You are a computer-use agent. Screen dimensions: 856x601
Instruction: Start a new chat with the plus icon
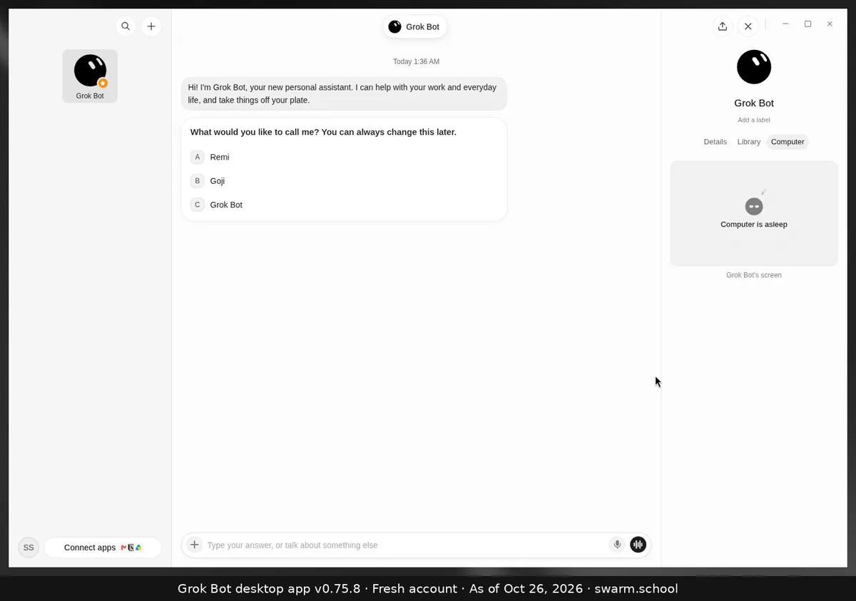pyautogui.click(x=151, y=26)
